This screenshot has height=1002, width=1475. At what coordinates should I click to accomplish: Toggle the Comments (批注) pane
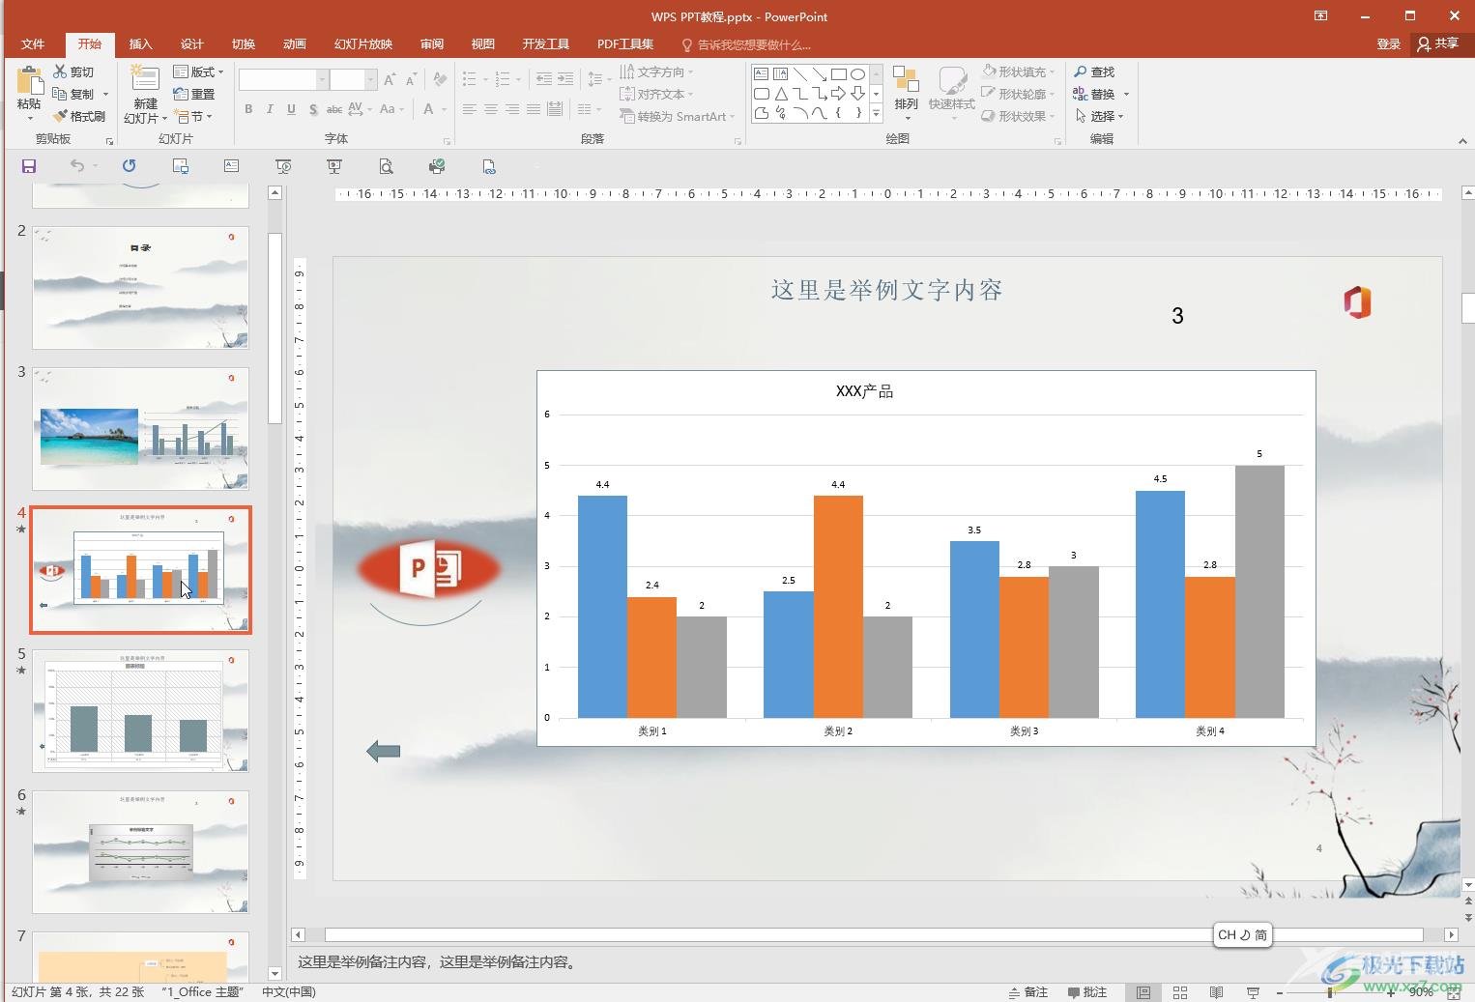tap(1087, 992)
